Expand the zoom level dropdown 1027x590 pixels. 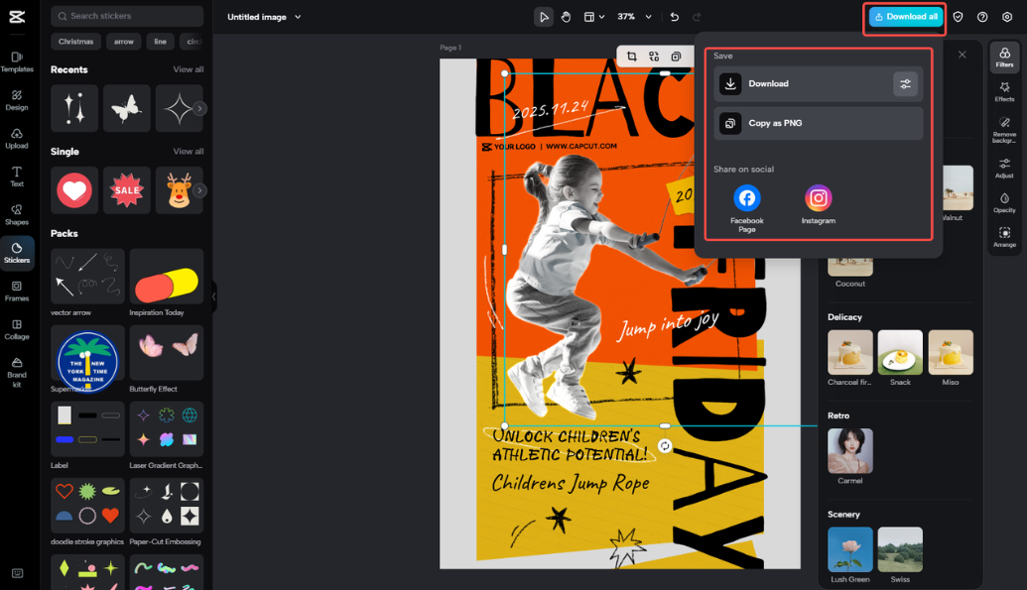point(639,17)
